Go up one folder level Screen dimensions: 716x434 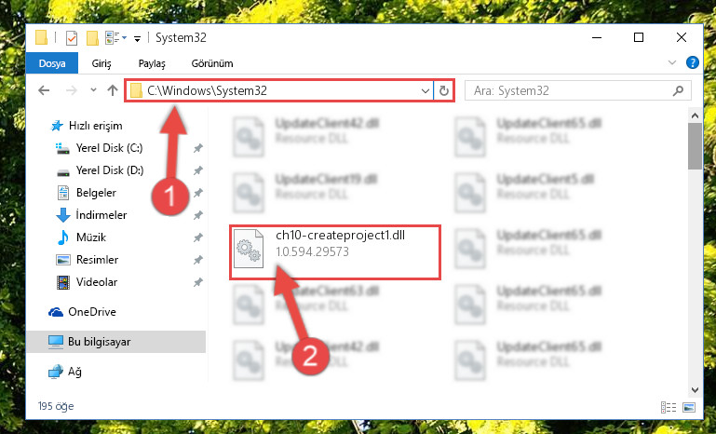click(113, 90)
